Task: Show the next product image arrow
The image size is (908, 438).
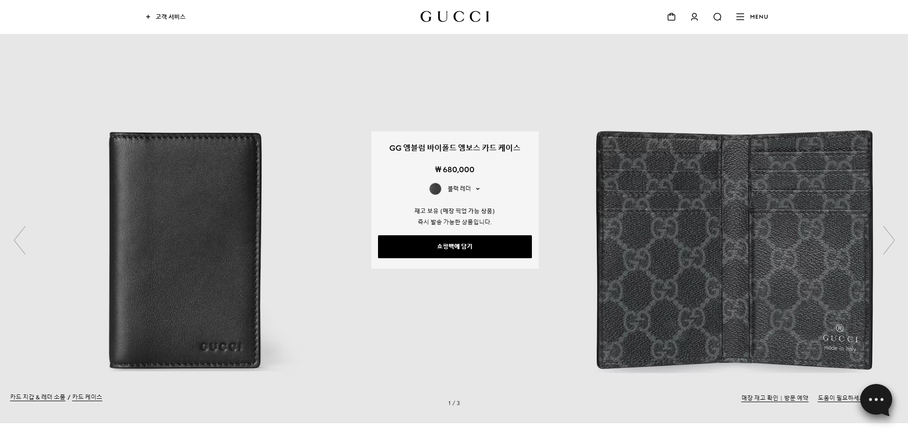Action: 888,240
